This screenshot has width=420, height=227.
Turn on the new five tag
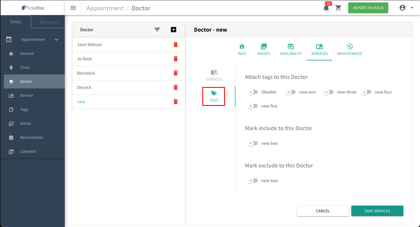click(253, 106)
